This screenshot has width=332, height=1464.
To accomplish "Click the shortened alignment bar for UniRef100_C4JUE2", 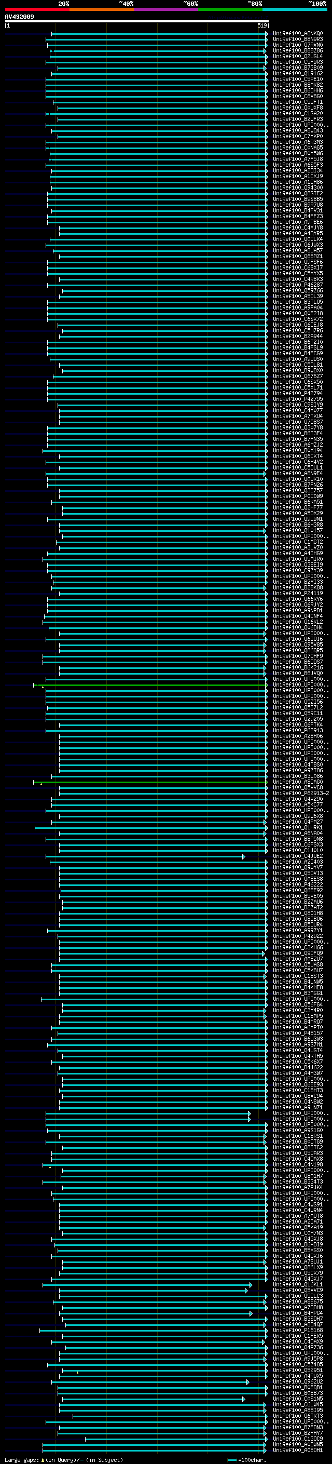I will tap(145, 856).
